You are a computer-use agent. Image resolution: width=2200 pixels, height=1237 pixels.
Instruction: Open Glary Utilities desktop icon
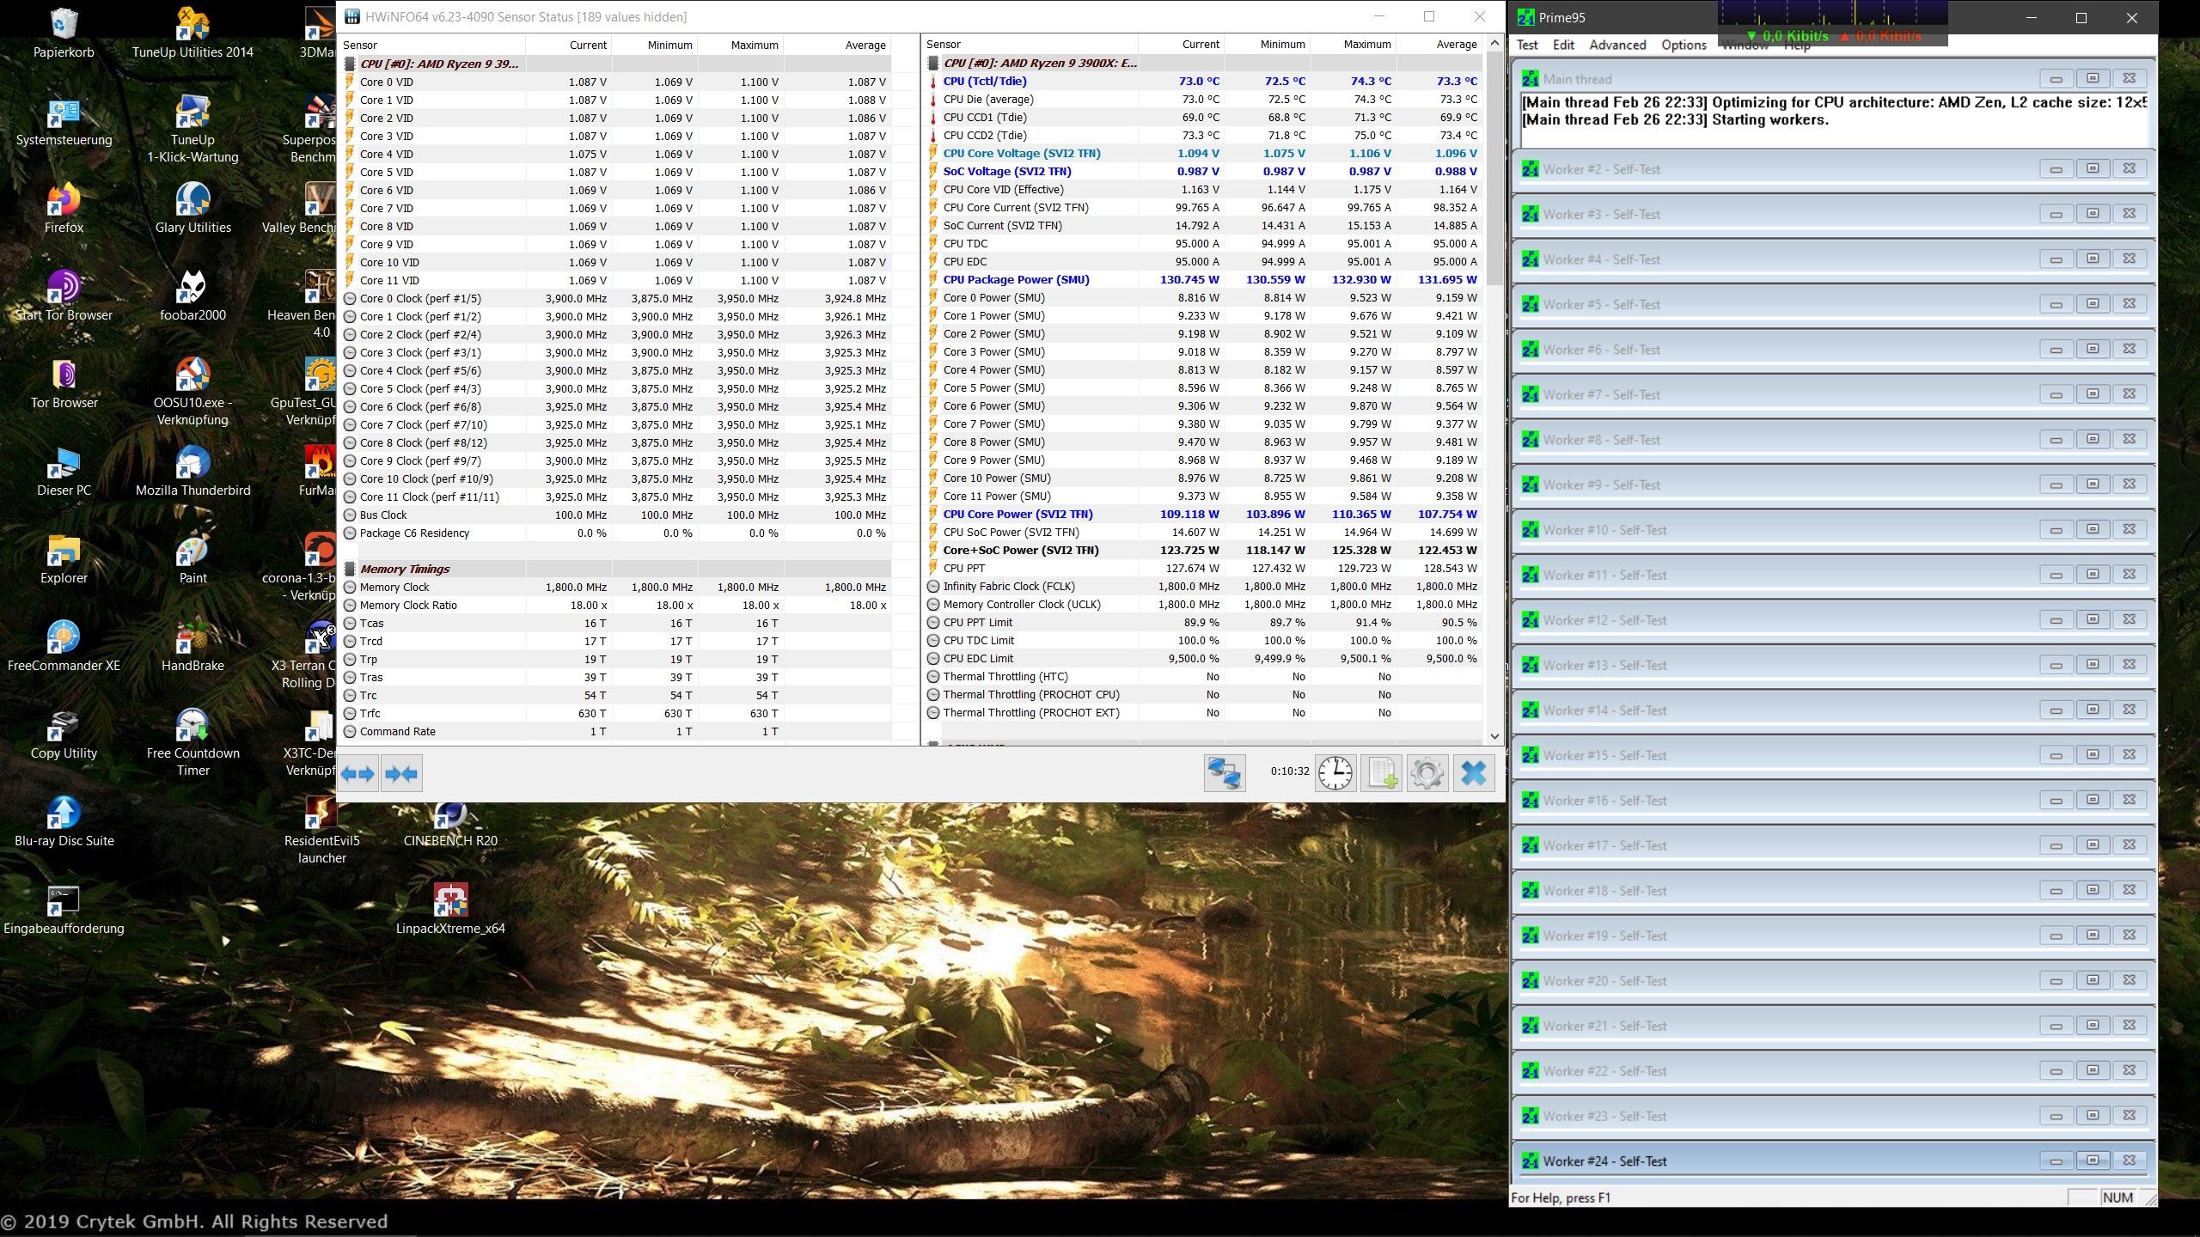[x=192, y=210]
